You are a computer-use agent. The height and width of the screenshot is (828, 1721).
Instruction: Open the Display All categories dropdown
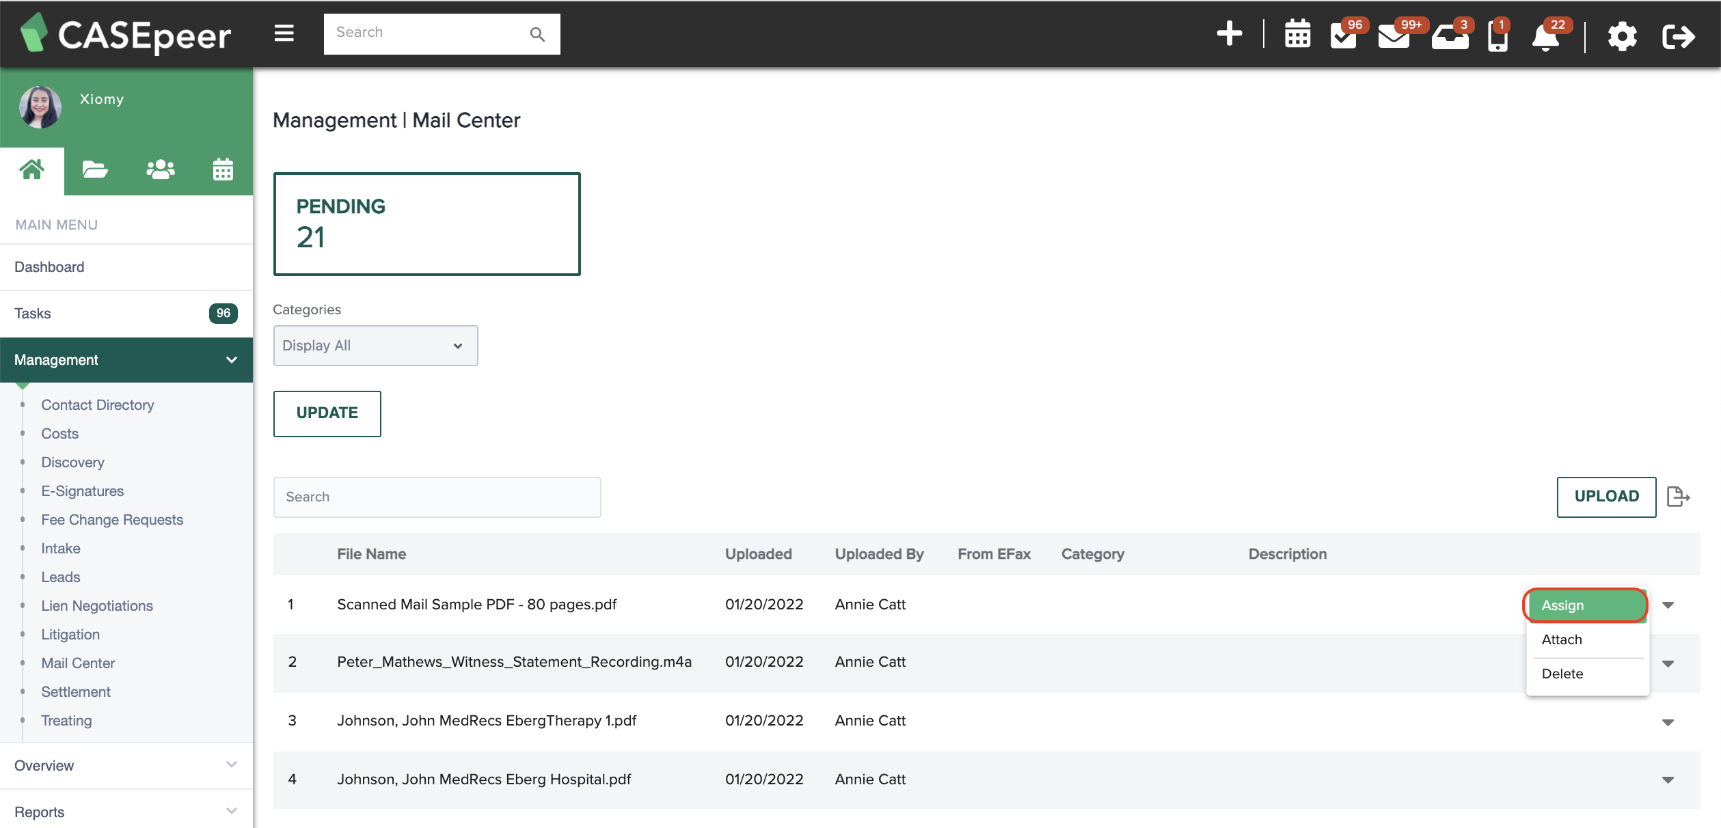[x=375, y=346]
